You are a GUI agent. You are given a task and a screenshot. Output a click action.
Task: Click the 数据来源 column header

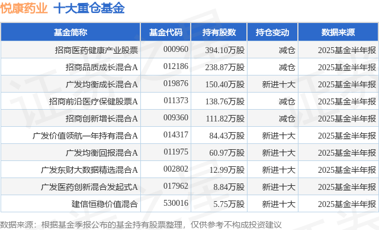tap(338, 32)
